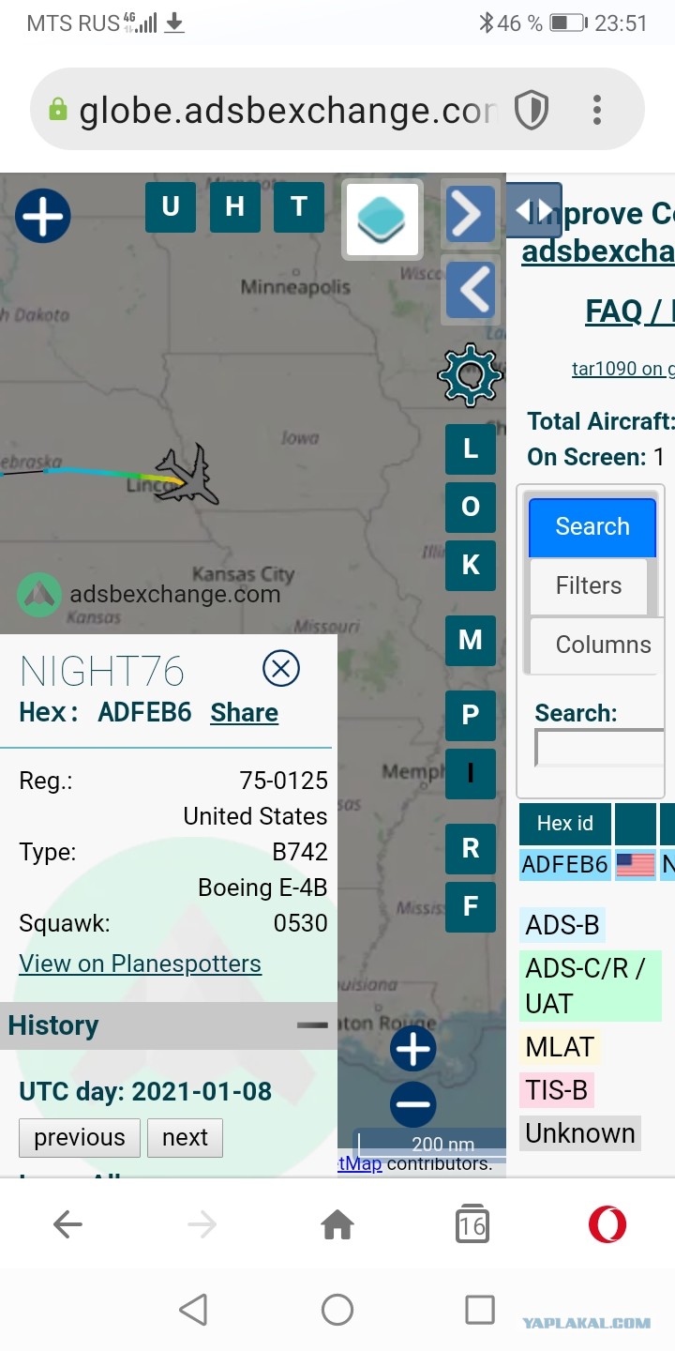
Task: Select the ADFEB6 row in aircraft table
Action: pos(597,864)
